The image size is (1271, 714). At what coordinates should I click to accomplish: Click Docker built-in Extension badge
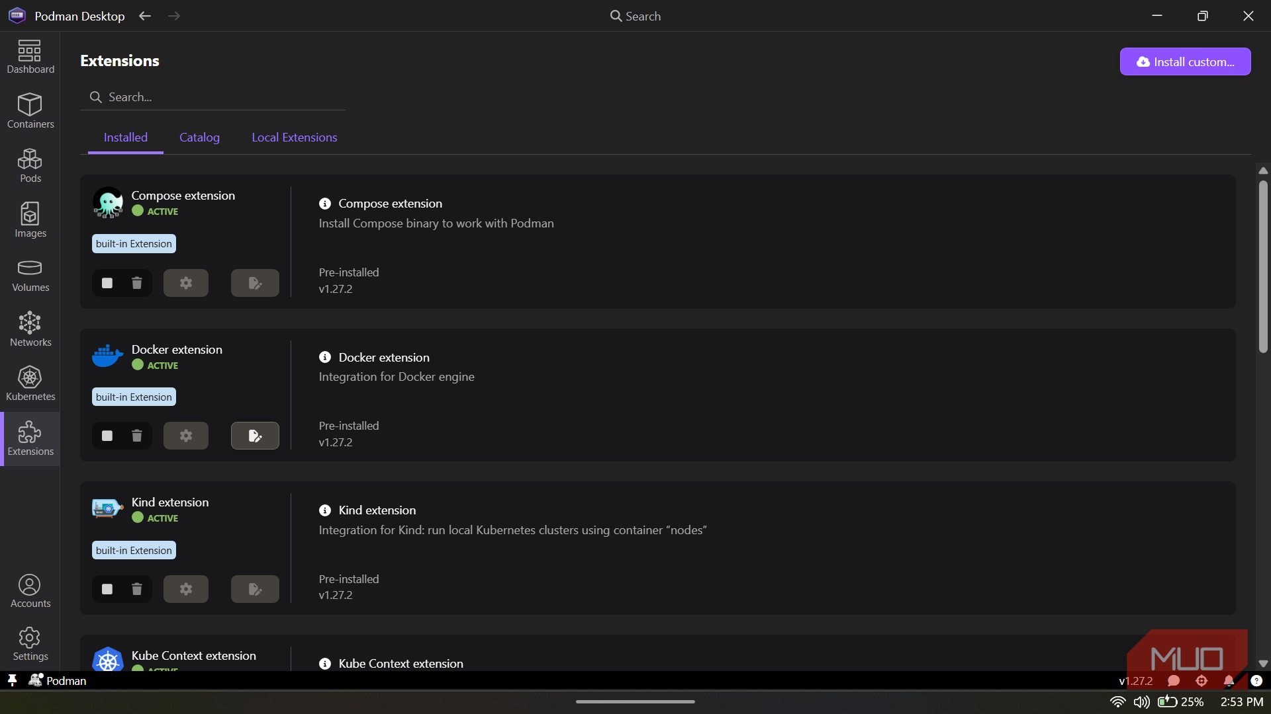(134, 397)
